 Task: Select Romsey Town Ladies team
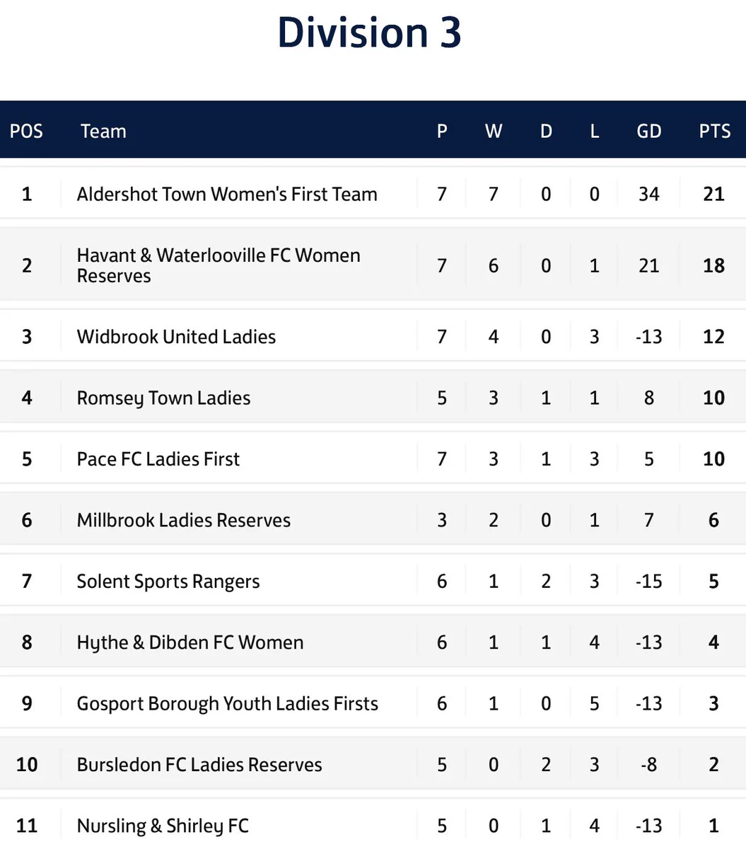[x=163, y=398]
